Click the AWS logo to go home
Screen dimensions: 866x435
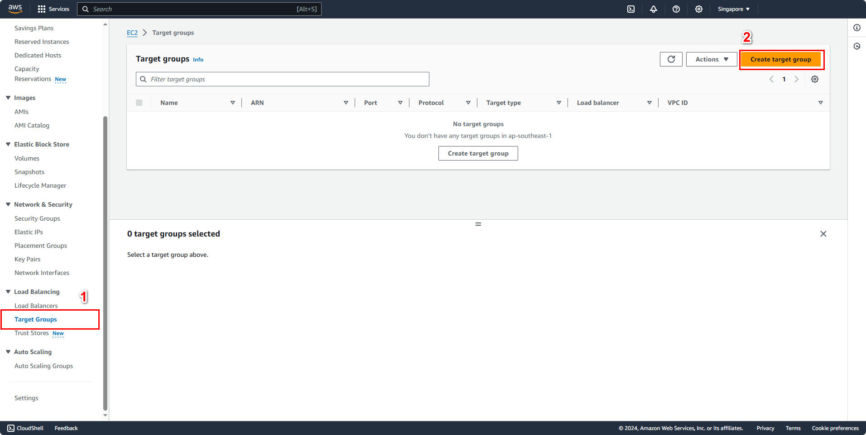tap(15, 9)
